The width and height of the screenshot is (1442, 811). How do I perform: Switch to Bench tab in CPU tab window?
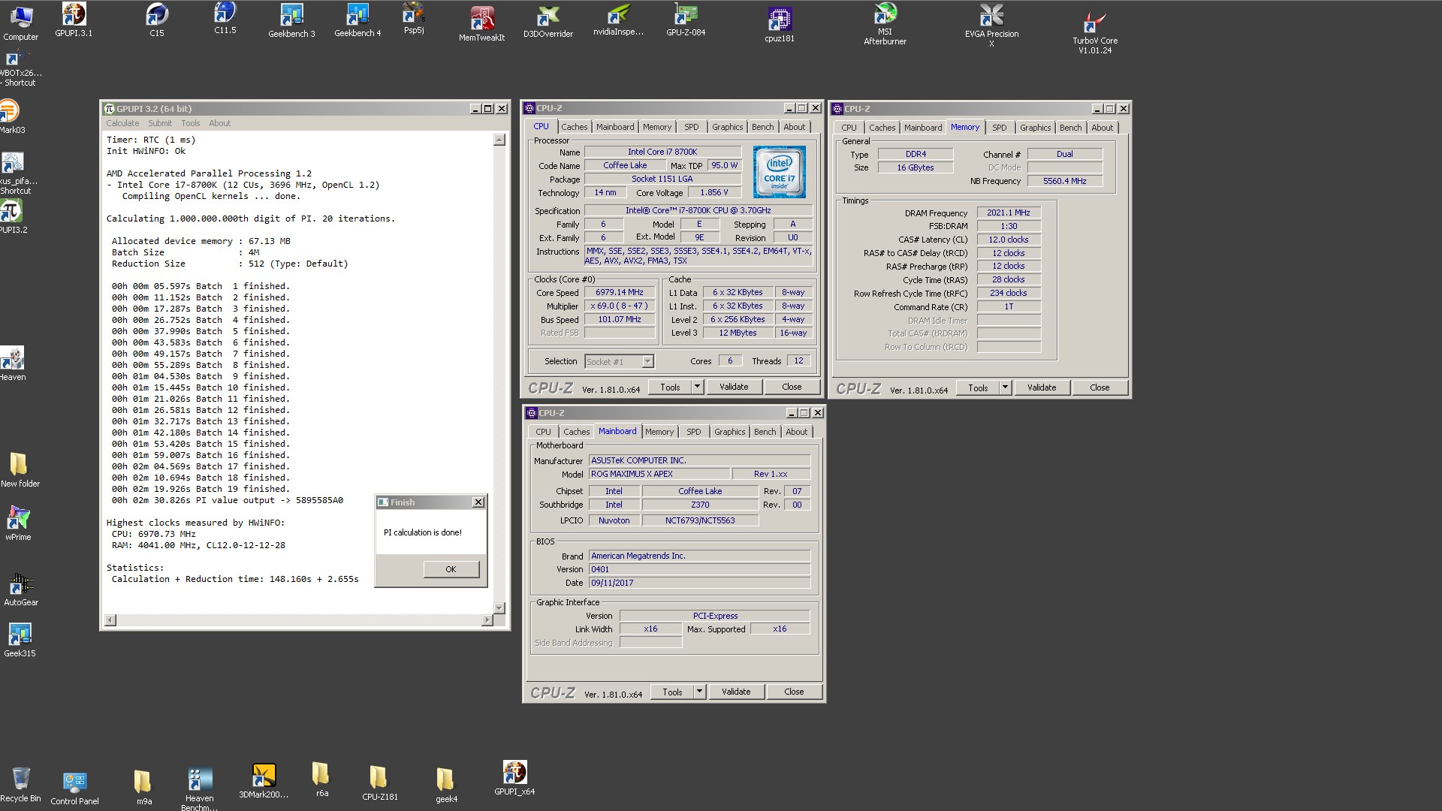pos(762,127)
